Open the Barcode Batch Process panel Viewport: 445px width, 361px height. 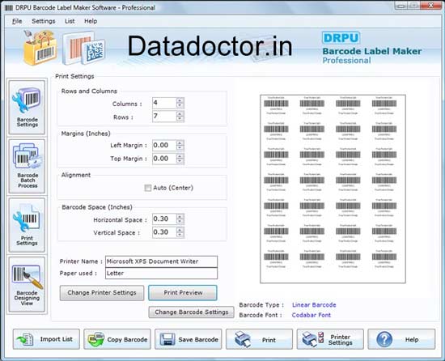[27, 166]
